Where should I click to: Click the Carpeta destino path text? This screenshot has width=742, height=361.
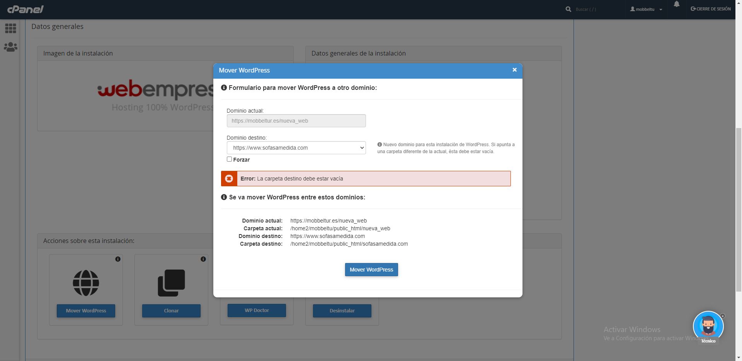pos(349,244)
